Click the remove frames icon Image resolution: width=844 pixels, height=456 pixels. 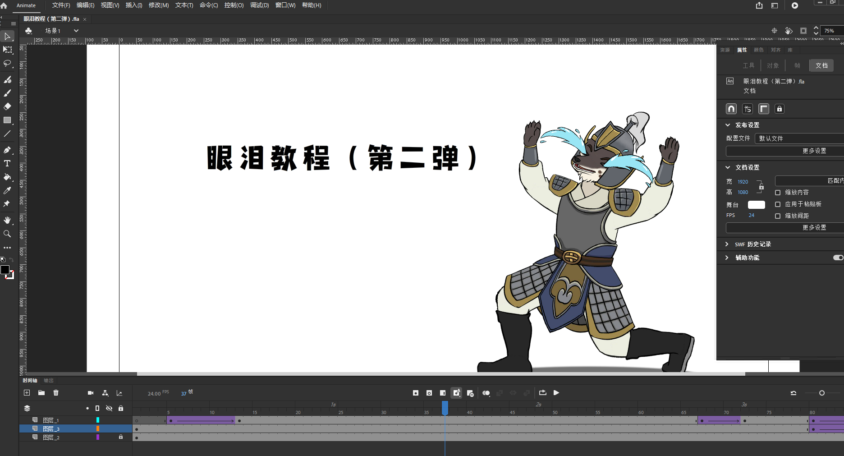[470, 393]
